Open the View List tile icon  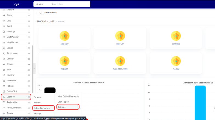tap(120, 36)
